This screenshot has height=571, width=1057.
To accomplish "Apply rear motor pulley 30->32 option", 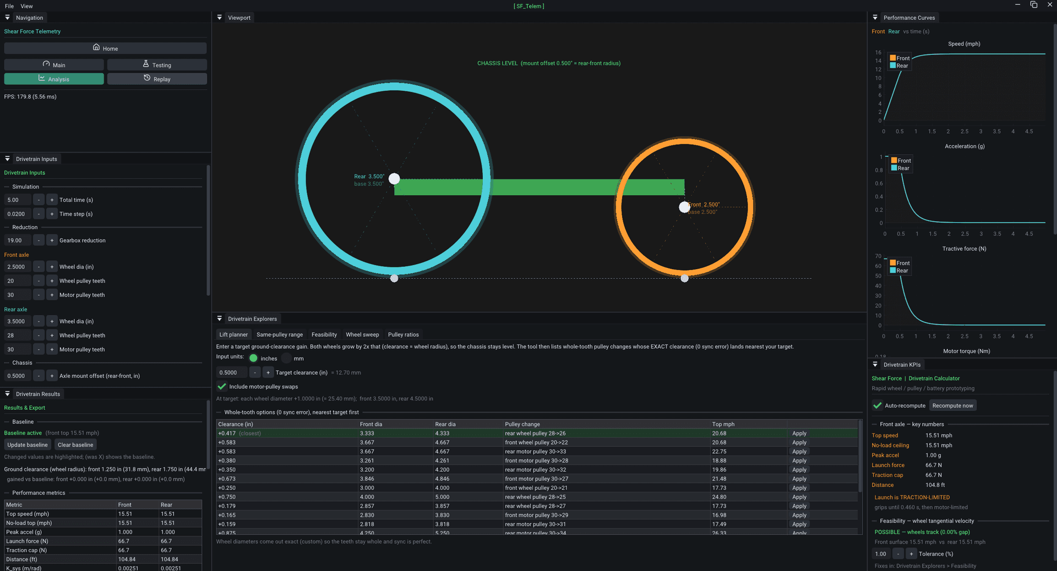I will [x=799, y=470].
